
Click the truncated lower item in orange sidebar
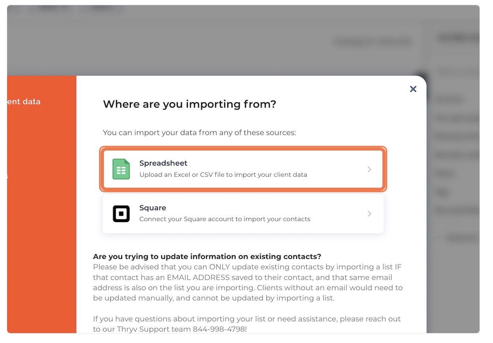coord(8,176)
